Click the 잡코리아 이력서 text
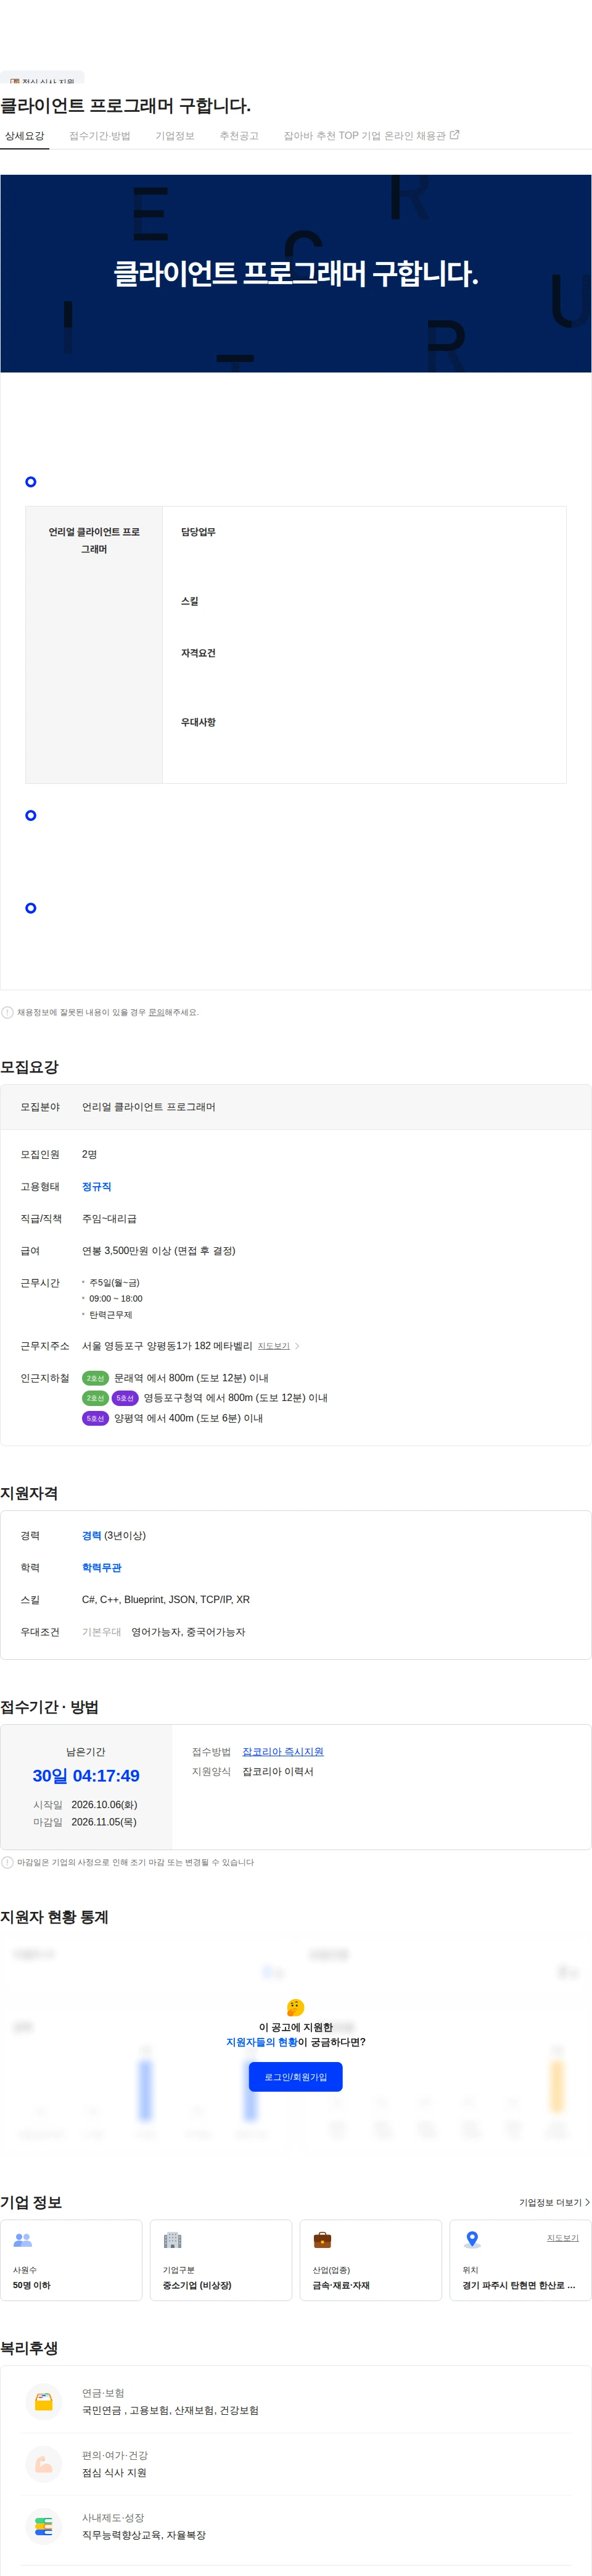The image size is (592, 2576). click(x=277, y=1771)
